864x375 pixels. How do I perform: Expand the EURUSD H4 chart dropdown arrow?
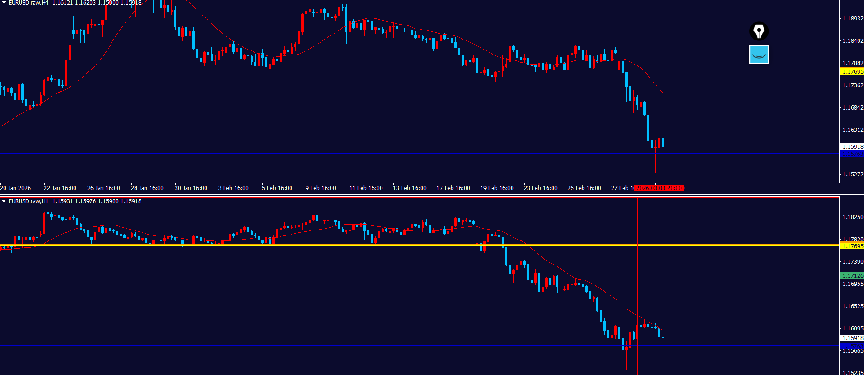click(4, 3)
